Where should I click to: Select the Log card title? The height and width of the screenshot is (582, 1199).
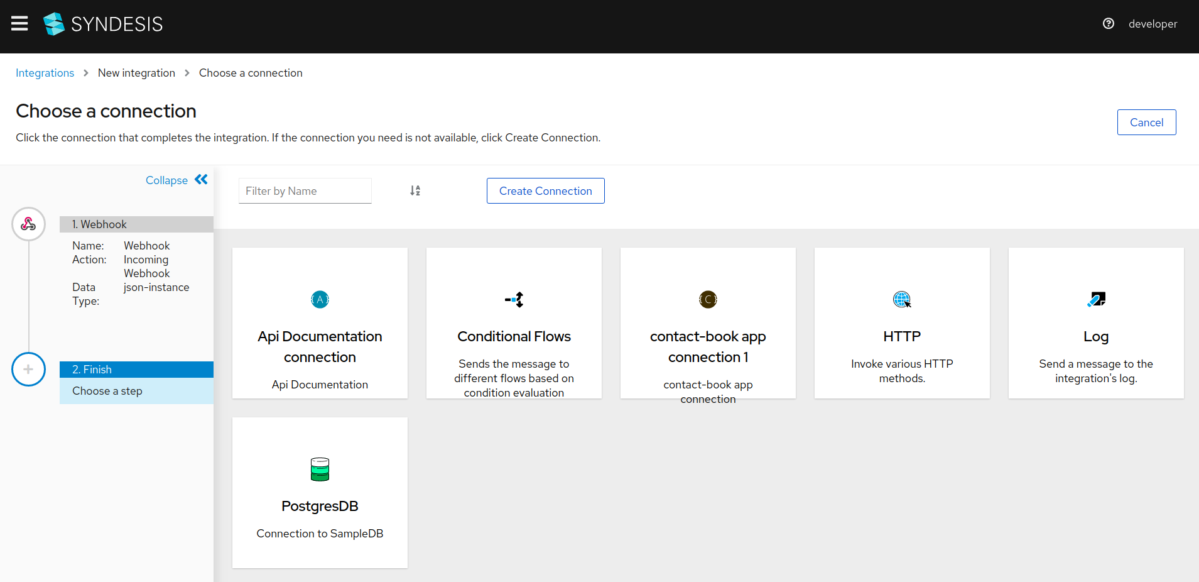[x=1096, y=337]
